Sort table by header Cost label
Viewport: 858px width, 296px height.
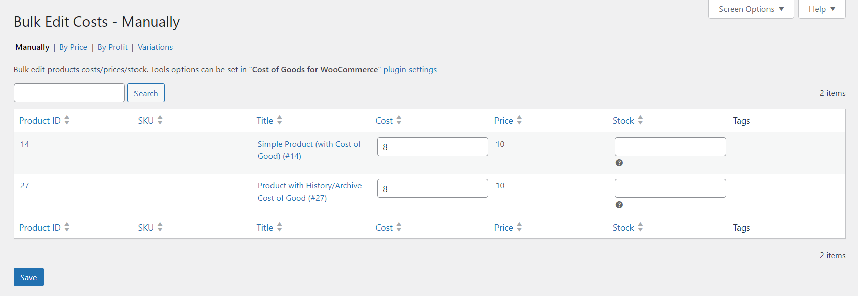384,121
